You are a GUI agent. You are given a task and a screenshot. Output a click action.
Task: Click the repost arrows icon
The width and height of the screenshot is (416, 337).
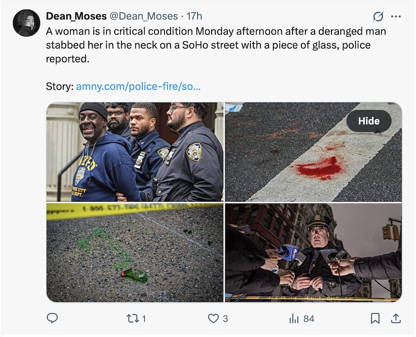tap(132, 318)
